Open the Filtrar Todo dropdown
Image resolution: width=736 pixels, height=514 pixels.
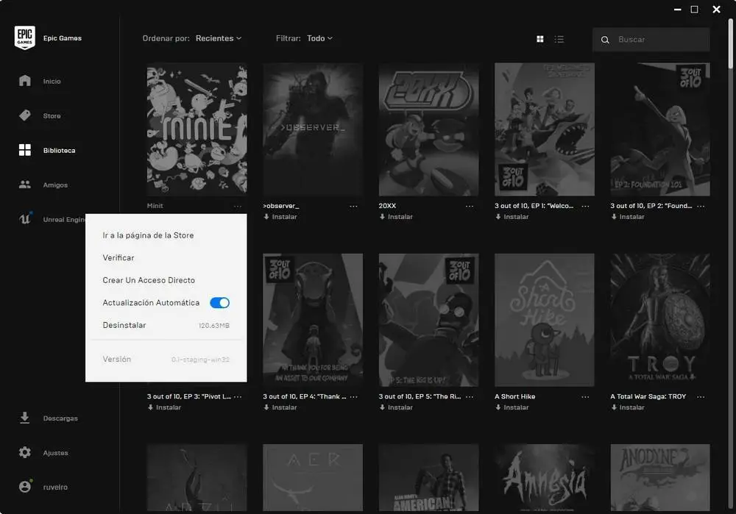(319, 38)
